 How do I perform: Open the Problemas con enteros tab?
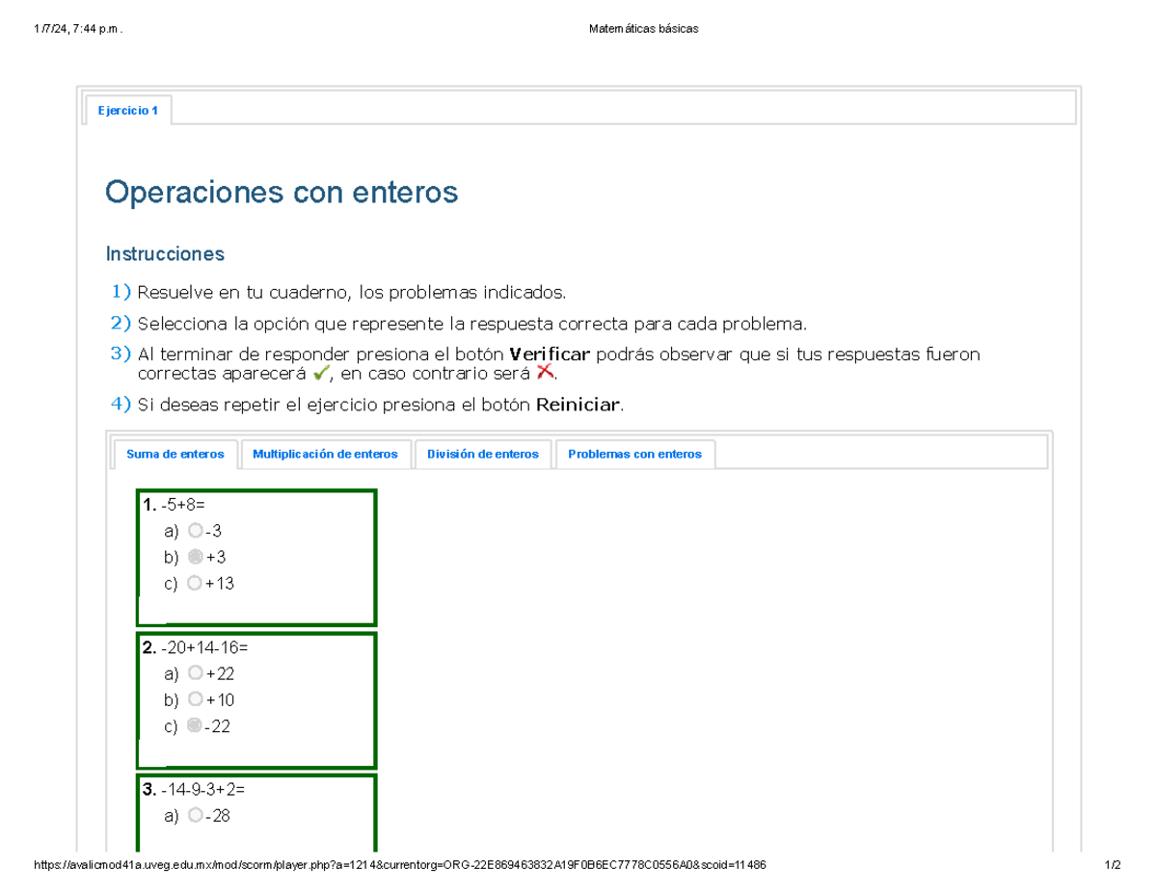tap(635, 454)
